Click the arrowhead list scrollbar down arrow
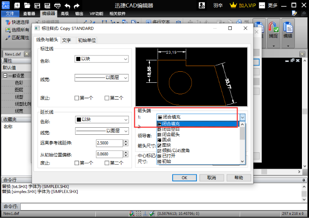The image size is (309, 218). 242,162
